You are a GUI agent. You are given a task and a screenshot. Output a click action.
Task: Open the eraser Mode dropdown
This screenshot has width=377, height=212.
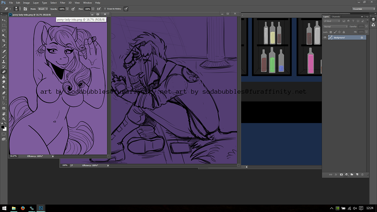[43, 9]
